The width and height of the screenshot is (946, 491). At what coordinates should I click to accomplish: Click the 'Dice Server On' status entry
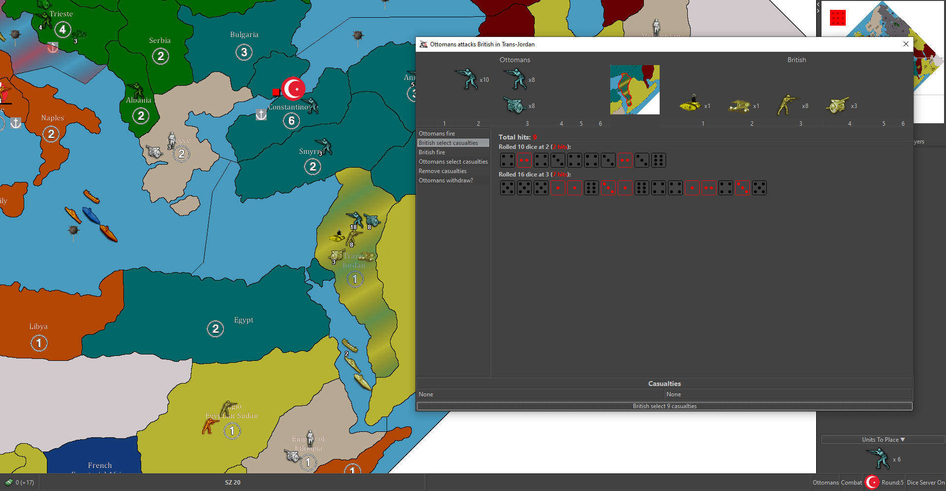pyautogui.click(x=926, y=483)
